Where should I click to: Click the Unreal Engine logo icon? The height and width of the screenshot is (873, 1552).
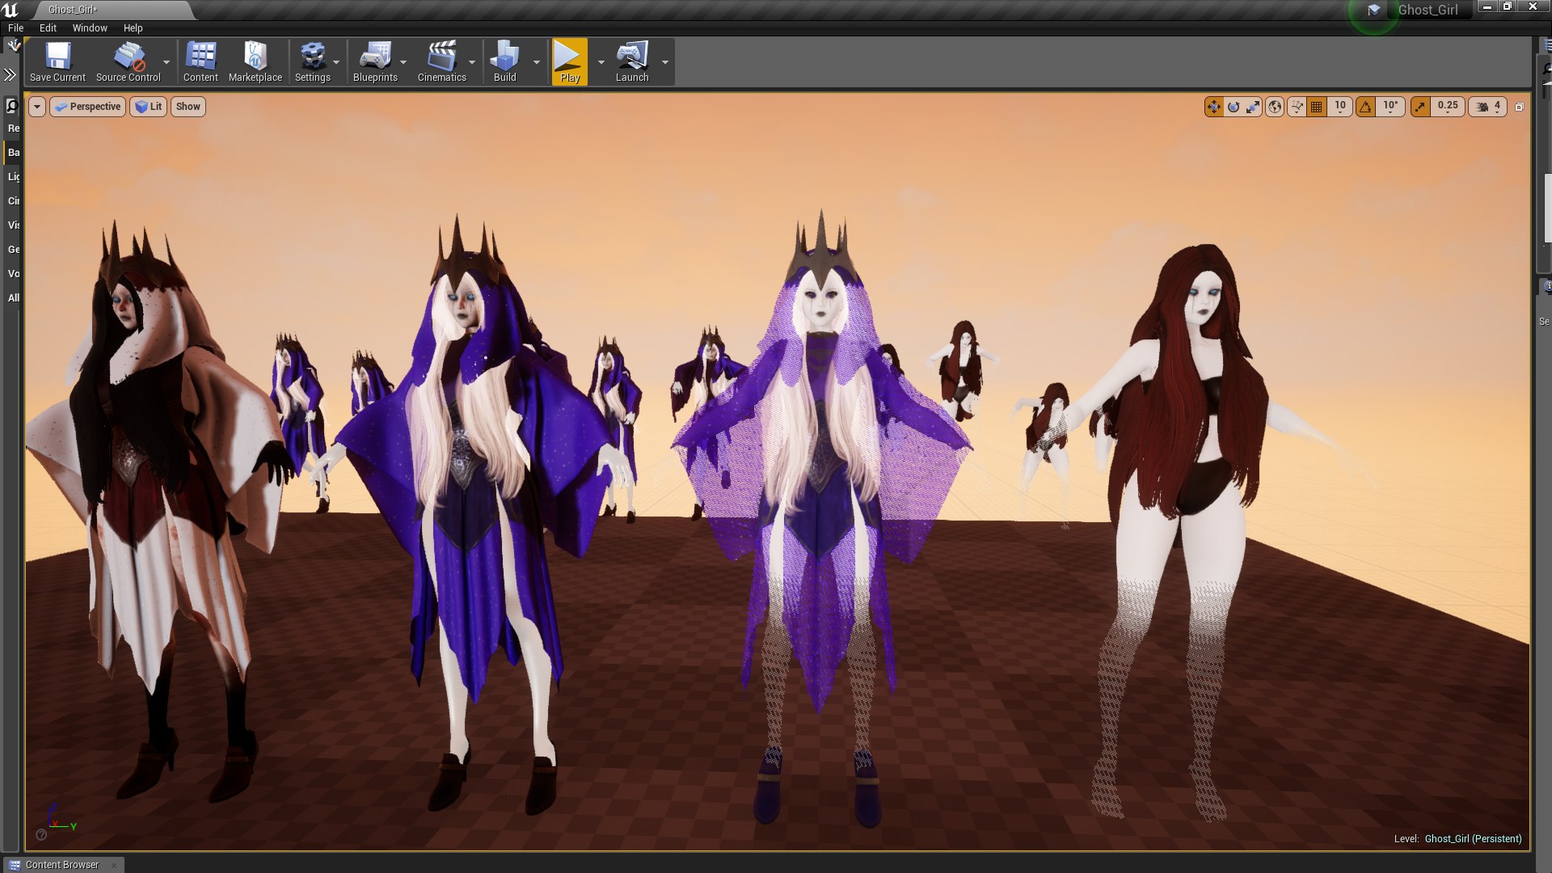11,10
